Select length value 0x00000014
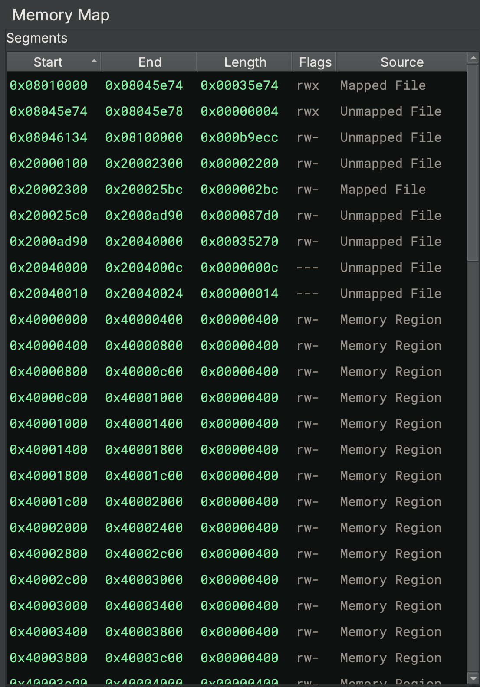The image size is (480, 687). click(240, 294)
